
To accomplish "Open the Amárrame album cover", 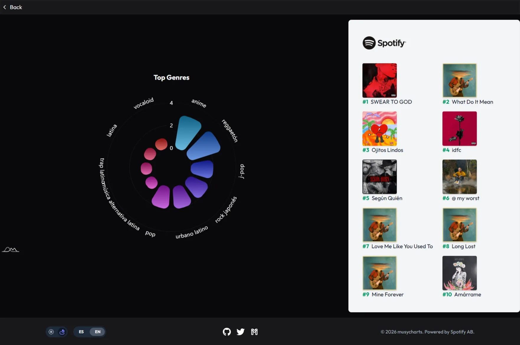I will point(460,273).
